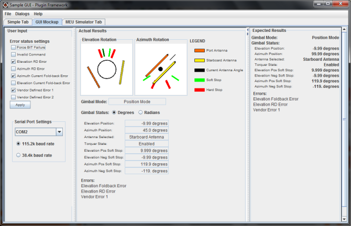Toggle the Vendor Defined Error 2 checkbox

[14, 97]
